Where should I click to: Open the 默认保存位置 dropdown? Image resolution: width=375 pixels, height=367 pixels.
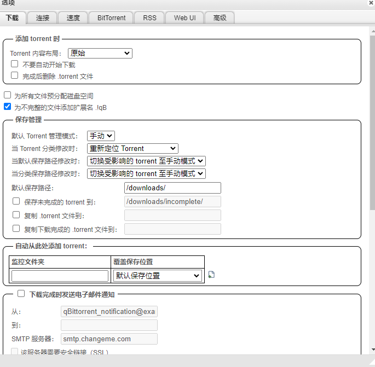click(158, 276)
